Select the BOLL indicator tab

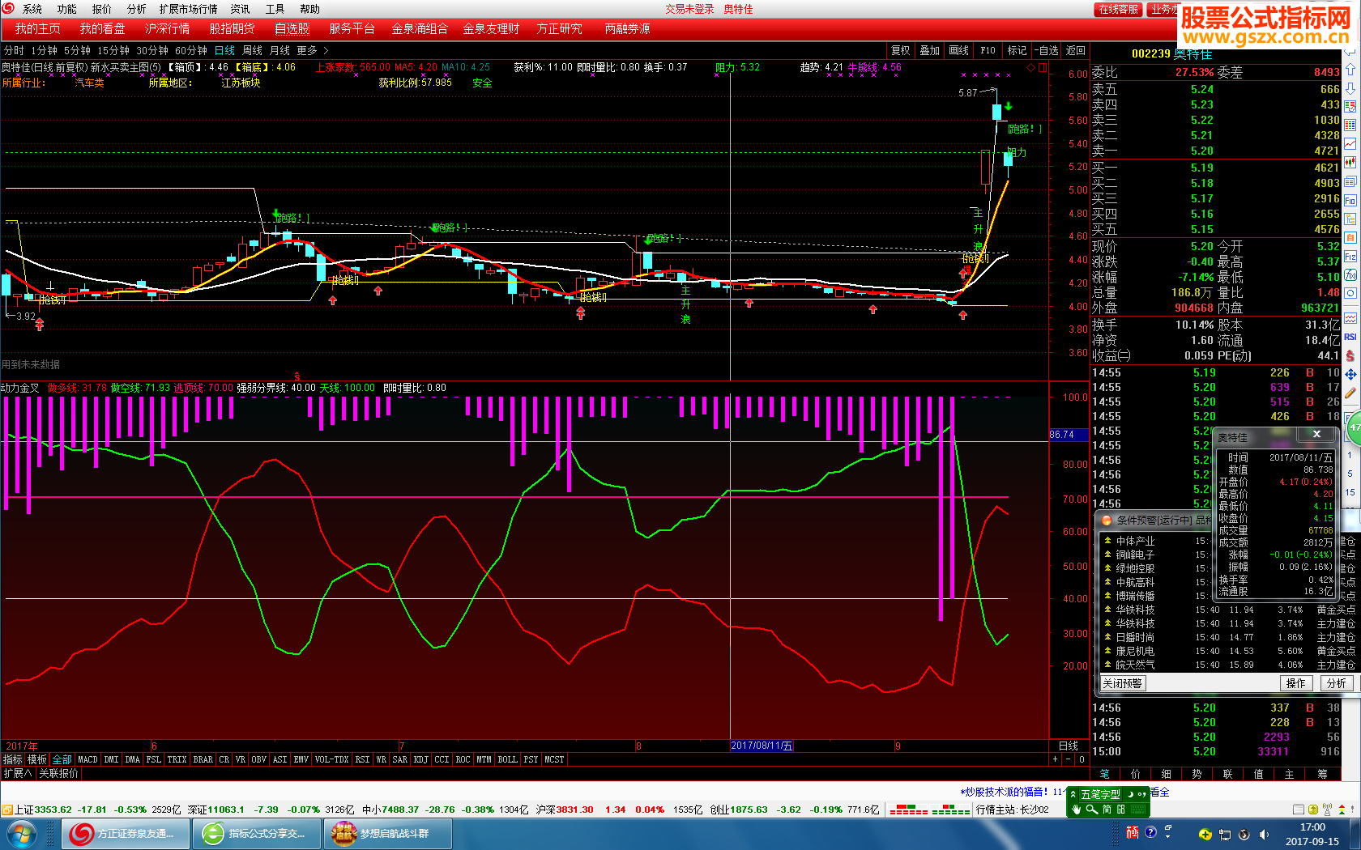coord(507,759)
